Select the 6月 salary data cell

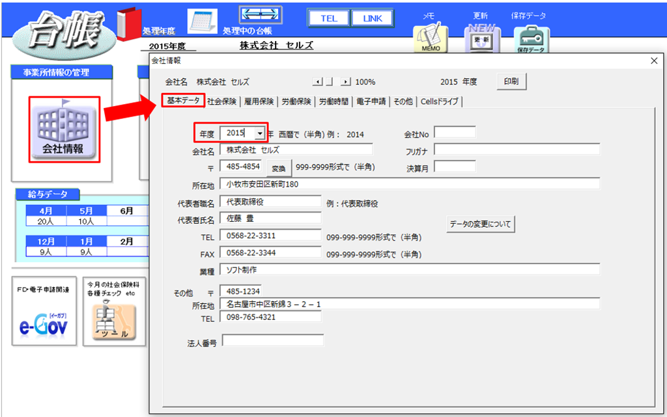coord(127,211)
